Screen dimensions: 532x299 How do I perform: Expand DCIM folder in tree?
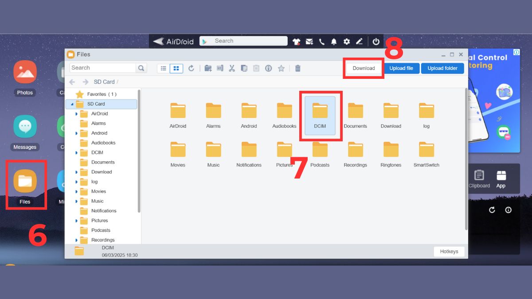76,153
